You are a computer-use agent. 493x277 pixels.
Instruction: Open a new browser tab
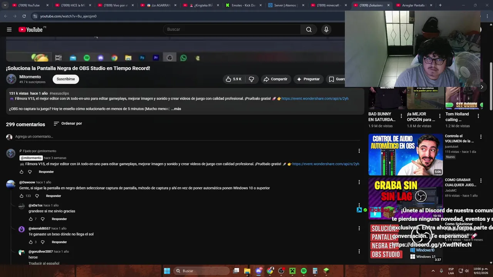click(x=440, y=5)
